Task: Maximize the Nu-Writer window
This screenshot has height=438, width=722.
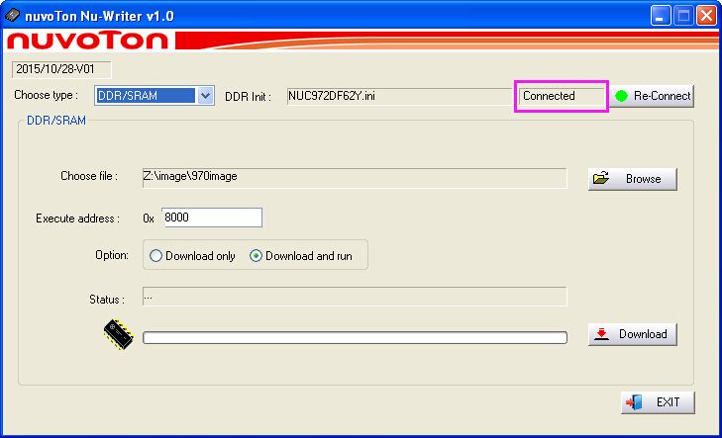Action: tap(684, 15)
